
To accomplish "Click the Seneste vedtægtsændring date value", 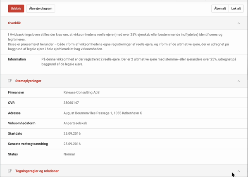I will pos(72,144).
